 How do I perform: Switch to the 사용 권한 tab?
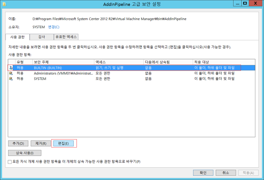[x=17, y=37]
